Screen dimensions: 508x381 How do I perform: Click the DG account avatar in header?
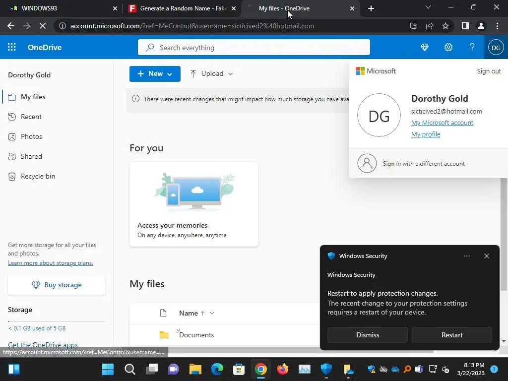click(496, 47)
